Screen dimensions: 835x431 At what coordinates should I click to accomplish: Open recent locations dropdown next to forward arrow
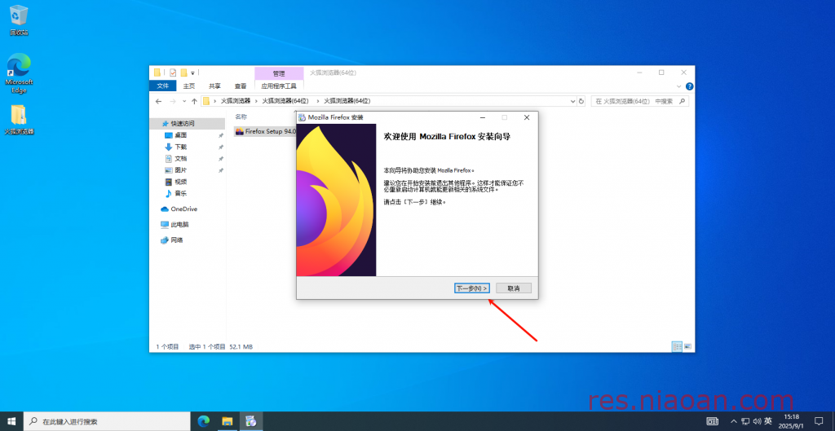[184, 101]
